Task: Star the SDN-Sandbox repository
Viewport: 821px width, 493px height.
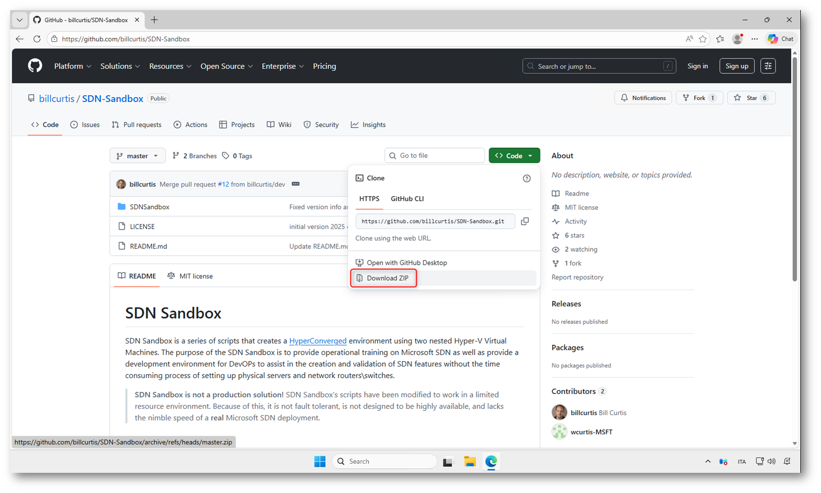Action: click(751, 98)
